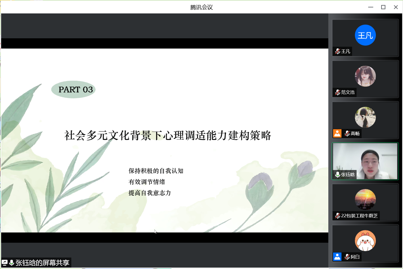Click the PART 03 badge on slide
403x269 pixels.
tap(74, 89)
